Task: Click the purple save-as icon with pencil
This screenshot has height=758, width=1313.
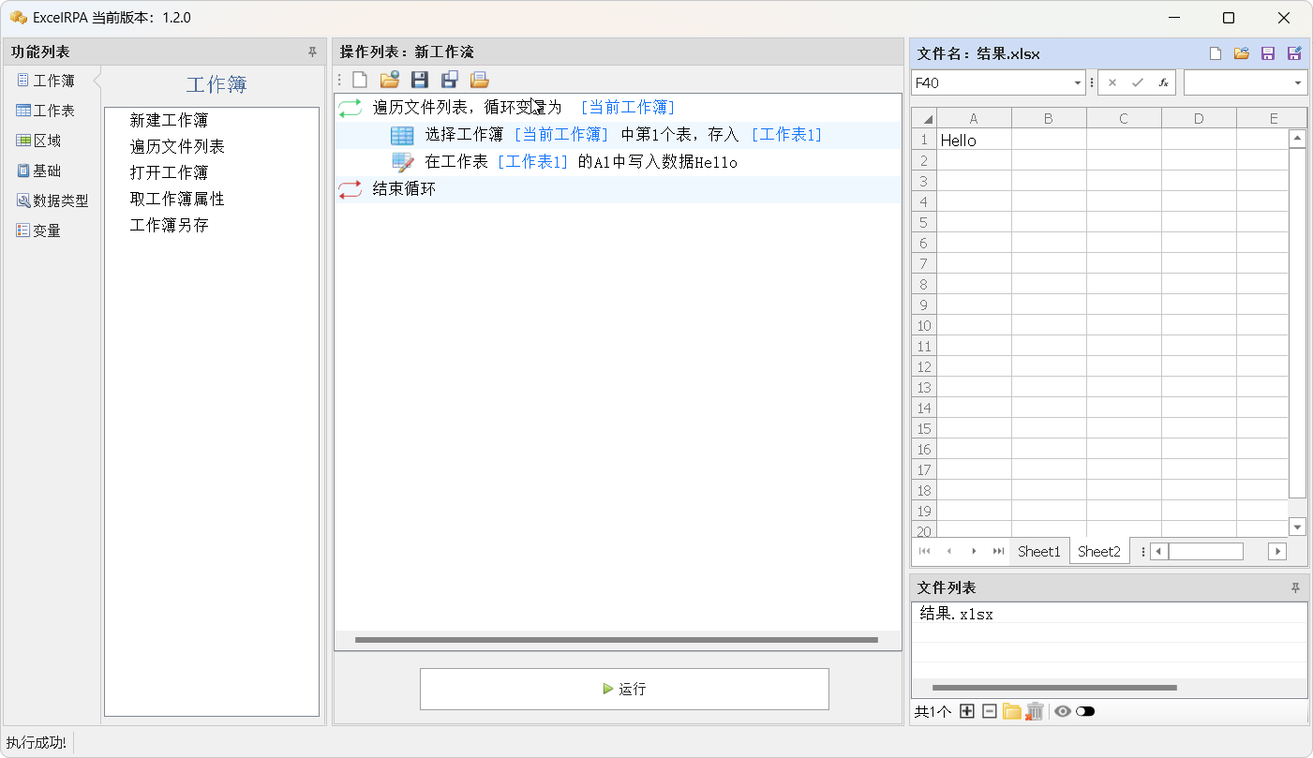Action: (1294, 53)
